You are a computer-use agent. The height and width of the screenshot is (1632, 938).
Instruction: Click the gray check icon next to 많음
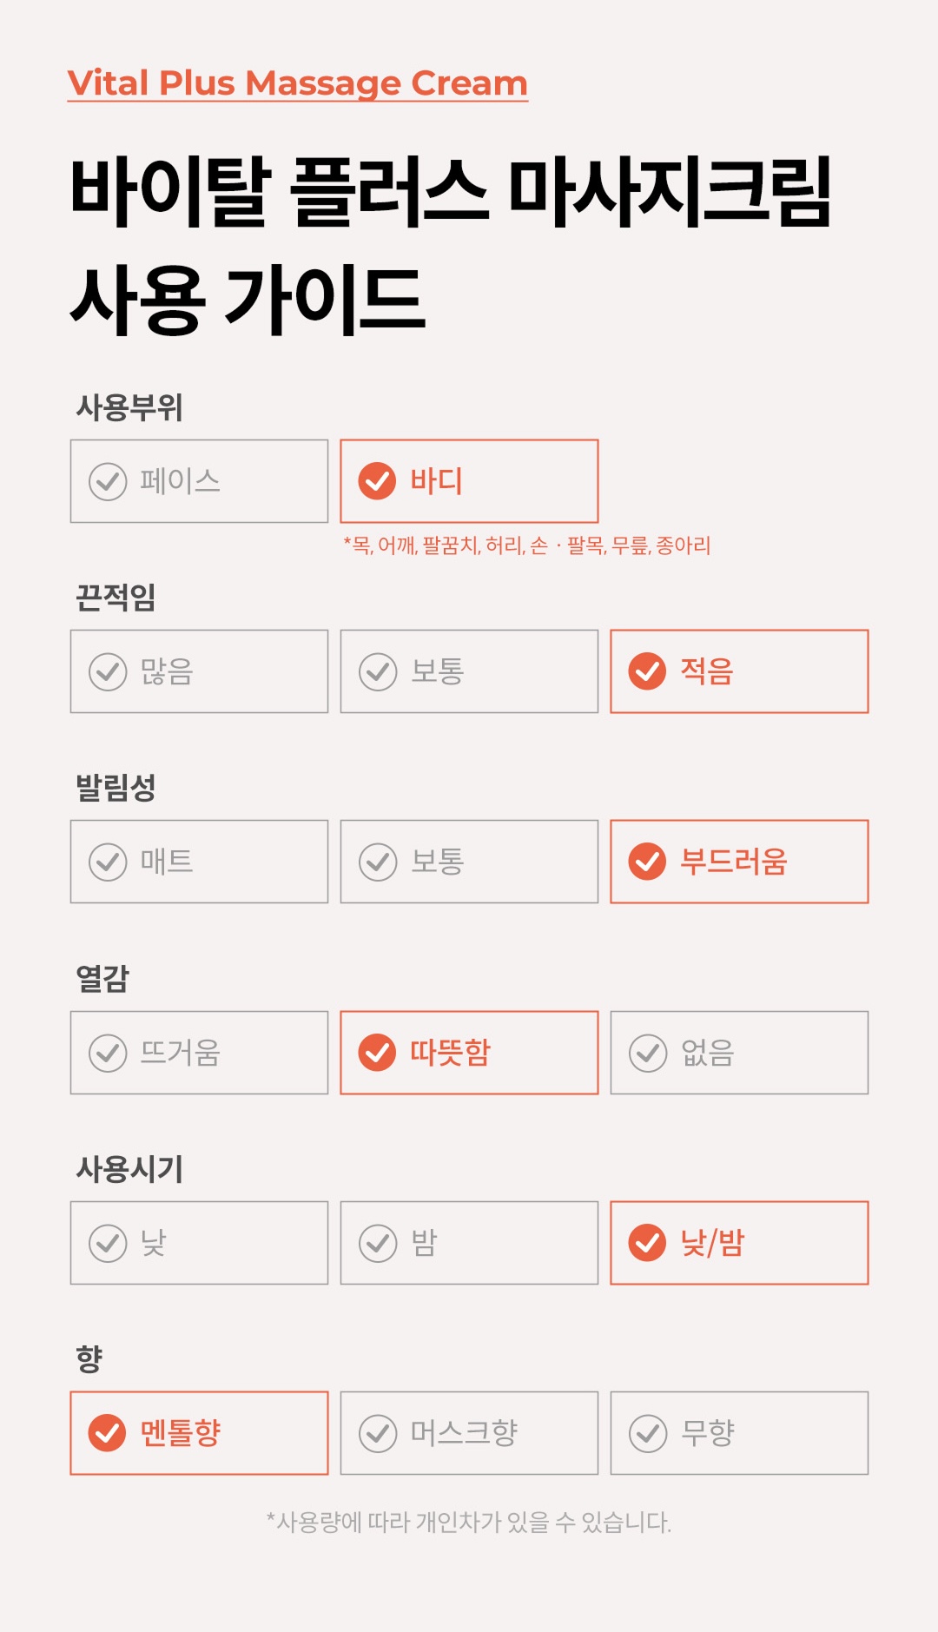[108, 671]
